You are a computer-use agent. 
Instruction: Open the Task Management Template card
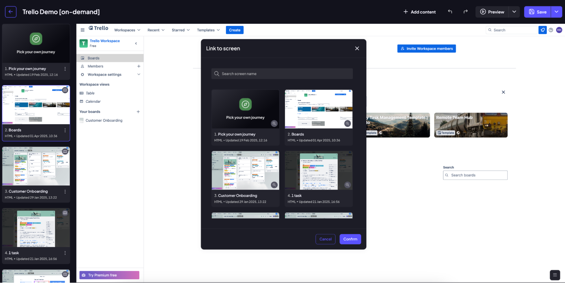pos(398,125)
